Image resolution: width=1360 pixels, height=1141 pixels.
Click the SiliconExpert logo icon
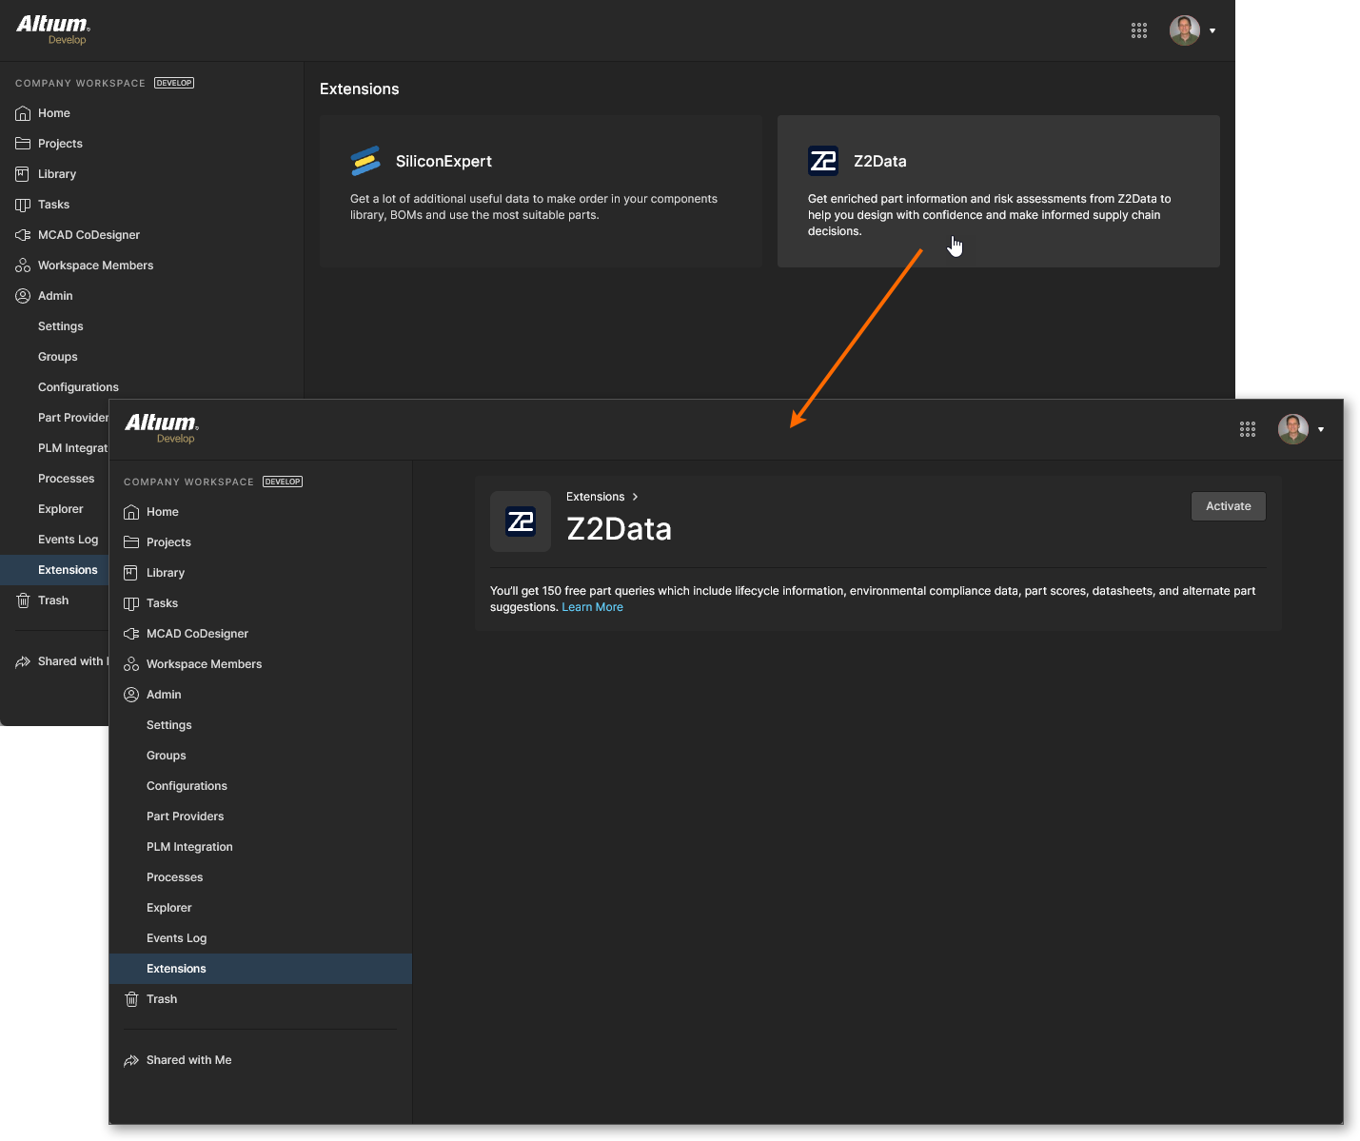click(365, 161)
